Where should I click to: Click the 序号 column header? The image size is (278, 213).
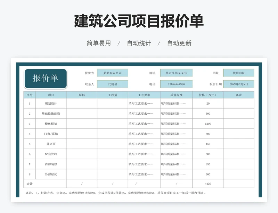30,95
